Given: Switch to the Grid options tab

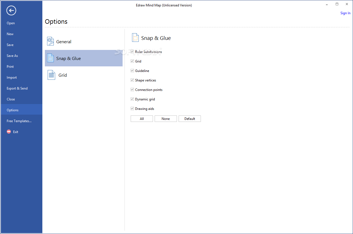Looking at the screenshot, I should [84, 75].
